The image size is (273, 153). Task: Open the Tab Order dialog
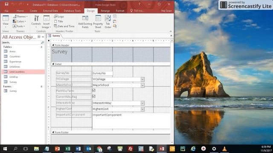click(x=108, y=22)
